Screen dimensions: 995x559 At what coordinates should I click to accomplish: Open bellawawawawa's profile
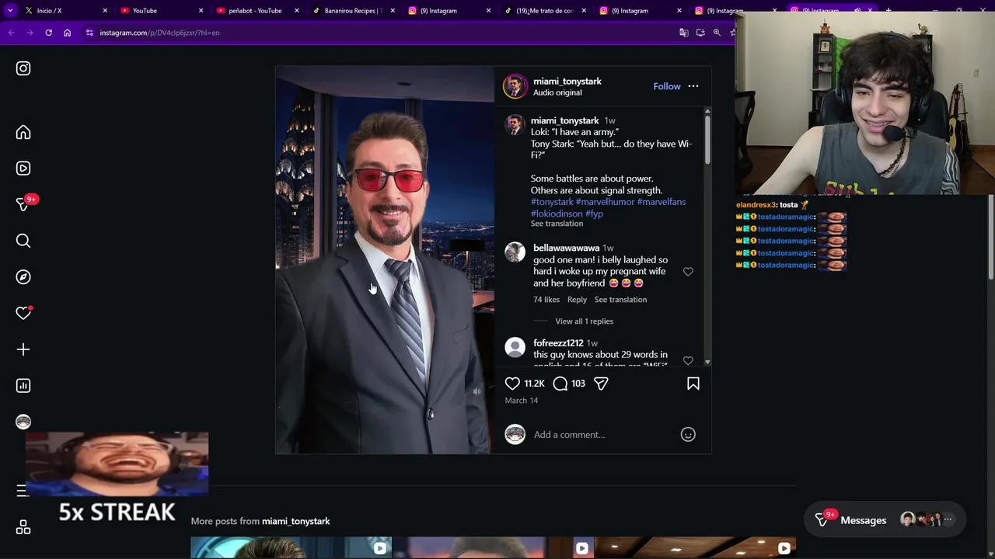566,248
